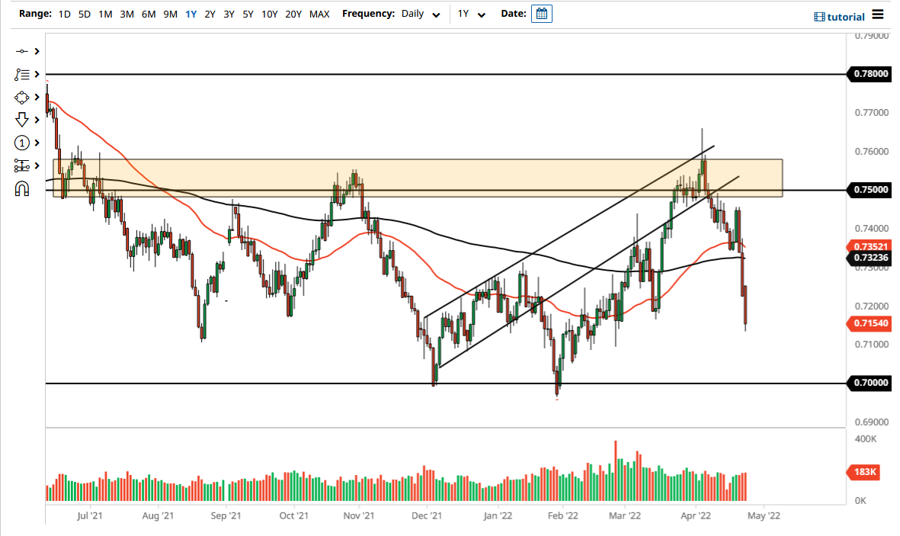
Task: Expand the trendline tool options
Action: point(36,51)
